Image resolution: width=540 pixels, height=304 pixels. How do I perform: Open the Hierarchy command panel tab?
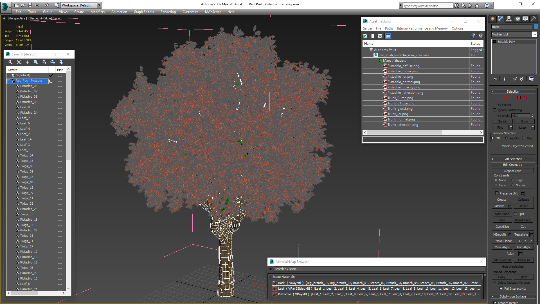pos(509,19)
